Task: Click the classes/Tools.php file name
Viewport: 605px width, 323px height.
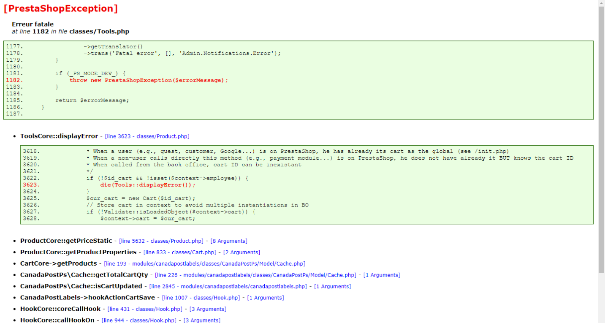Action: [99, 31]
